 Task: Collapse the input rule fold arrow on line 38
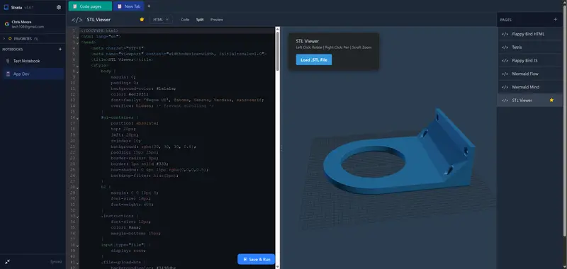[78, 245]
